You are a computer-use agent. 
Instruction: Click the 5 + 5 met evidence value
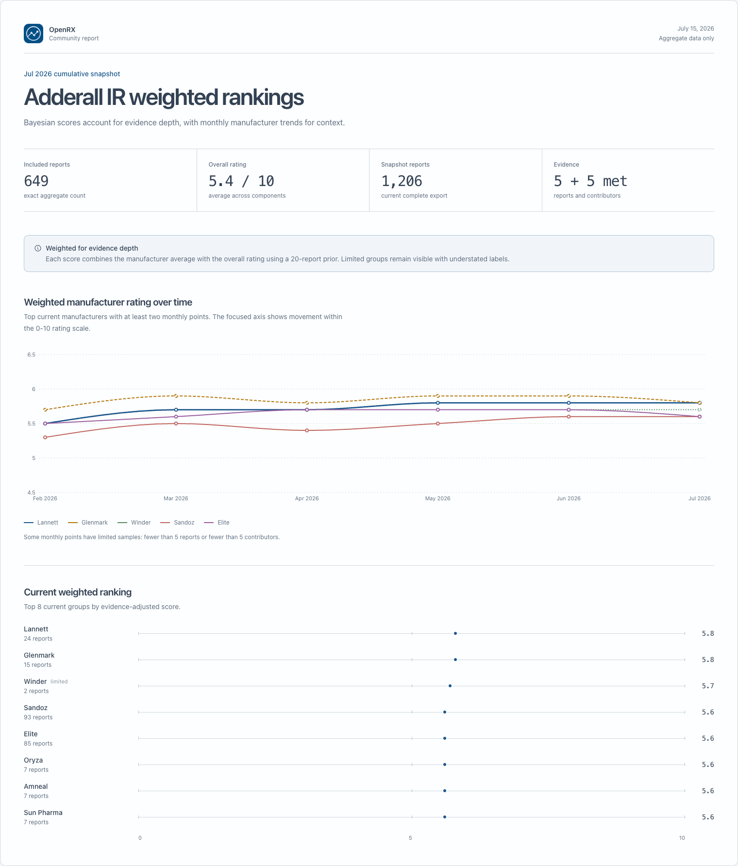[x=590, y=181]
